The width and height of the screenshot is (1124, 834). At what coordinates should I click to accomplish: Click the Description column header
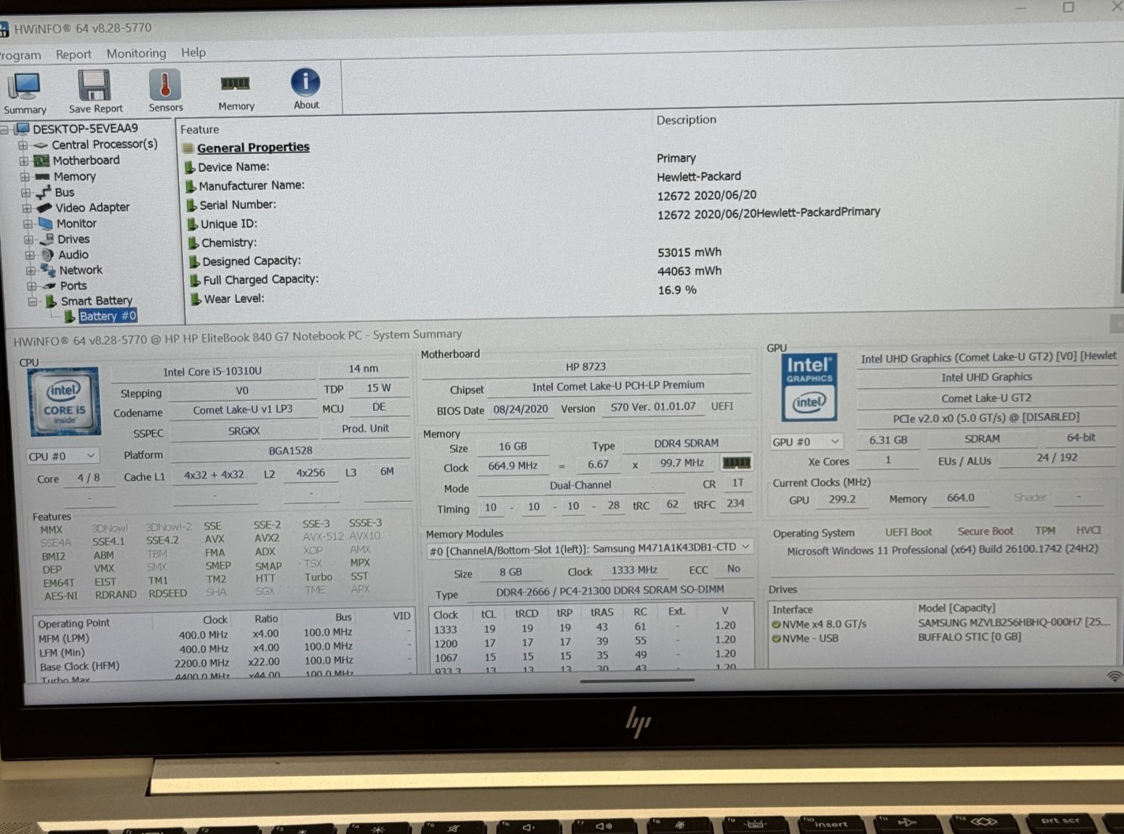tap(686, 120)
